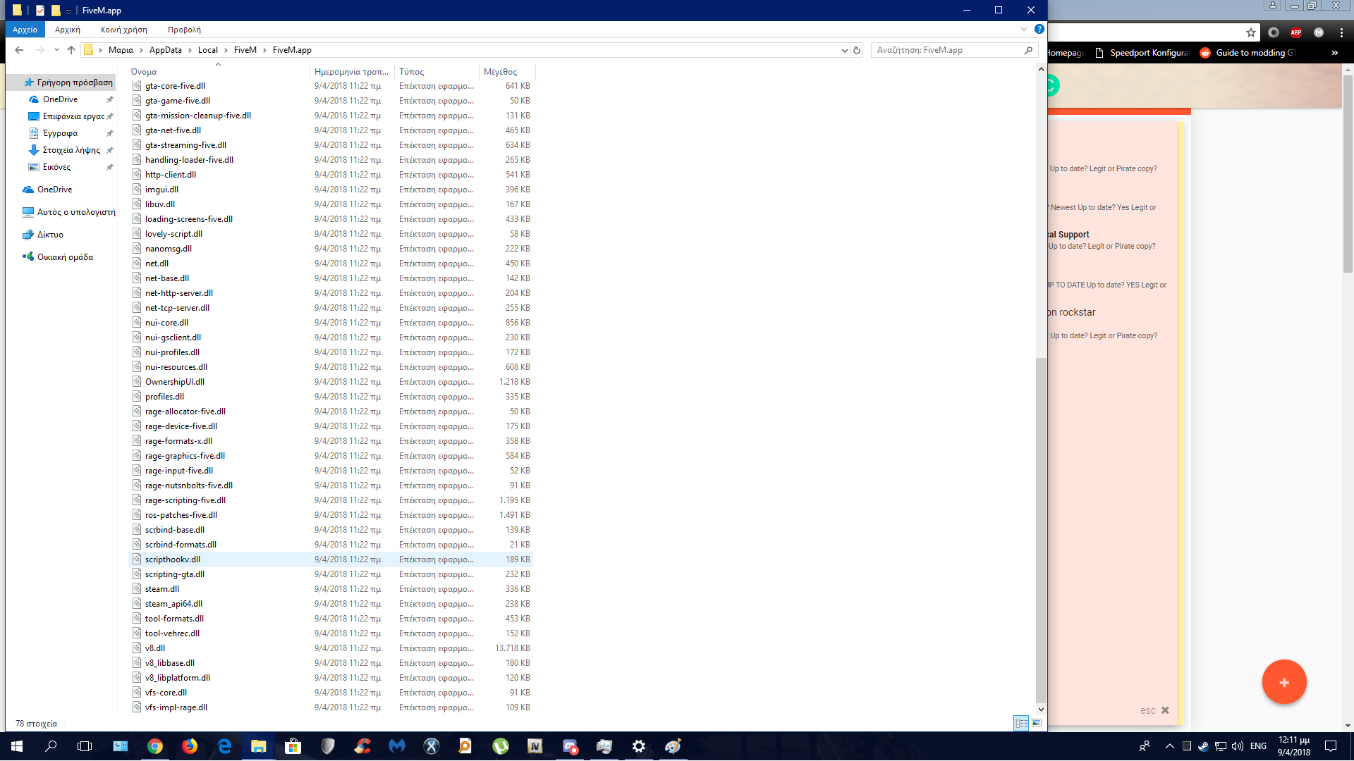Open the AdBlock Plus extension in Chrome
This screenshot has width=1354, height=761.
coord(1296,32)
